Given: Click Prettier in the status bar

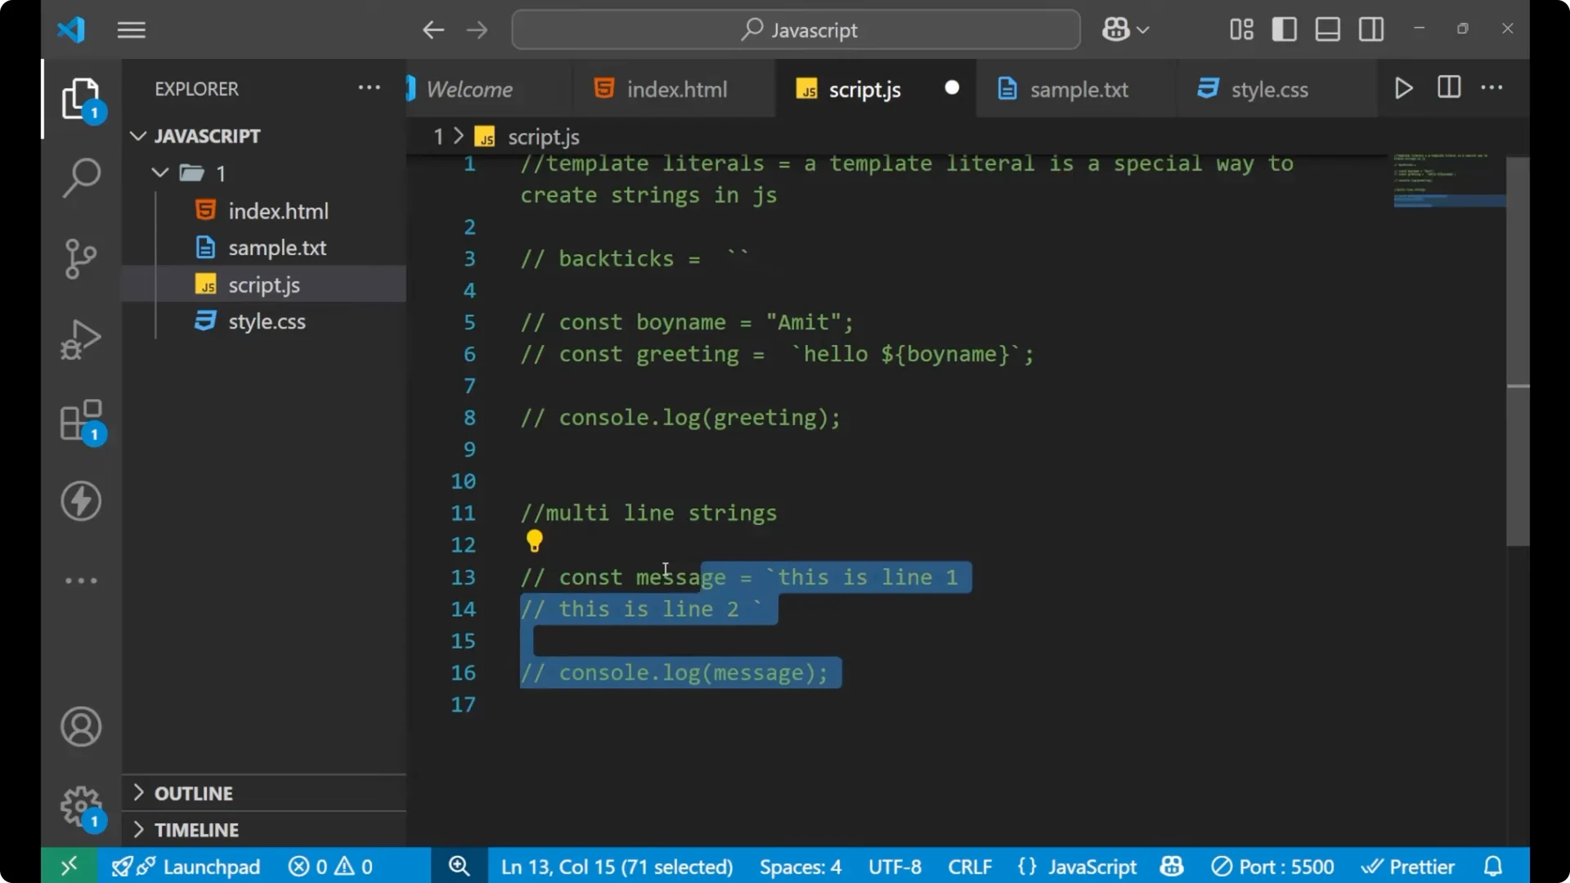Looking at the screenshot, I should pos(1409,866).
